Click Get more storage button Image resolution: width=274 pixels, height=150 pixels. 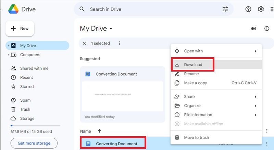(x=34, y=143)
